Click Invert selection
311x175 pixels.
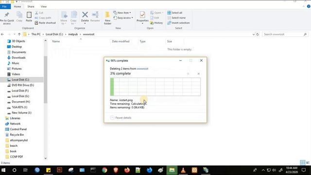point(178,23)
